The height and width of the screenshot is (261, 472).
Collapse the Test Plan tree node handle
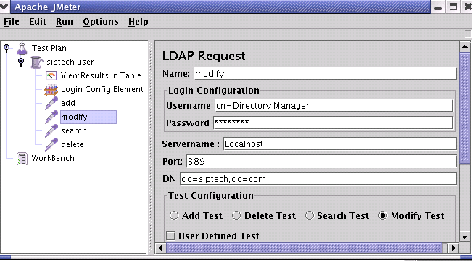7,48
